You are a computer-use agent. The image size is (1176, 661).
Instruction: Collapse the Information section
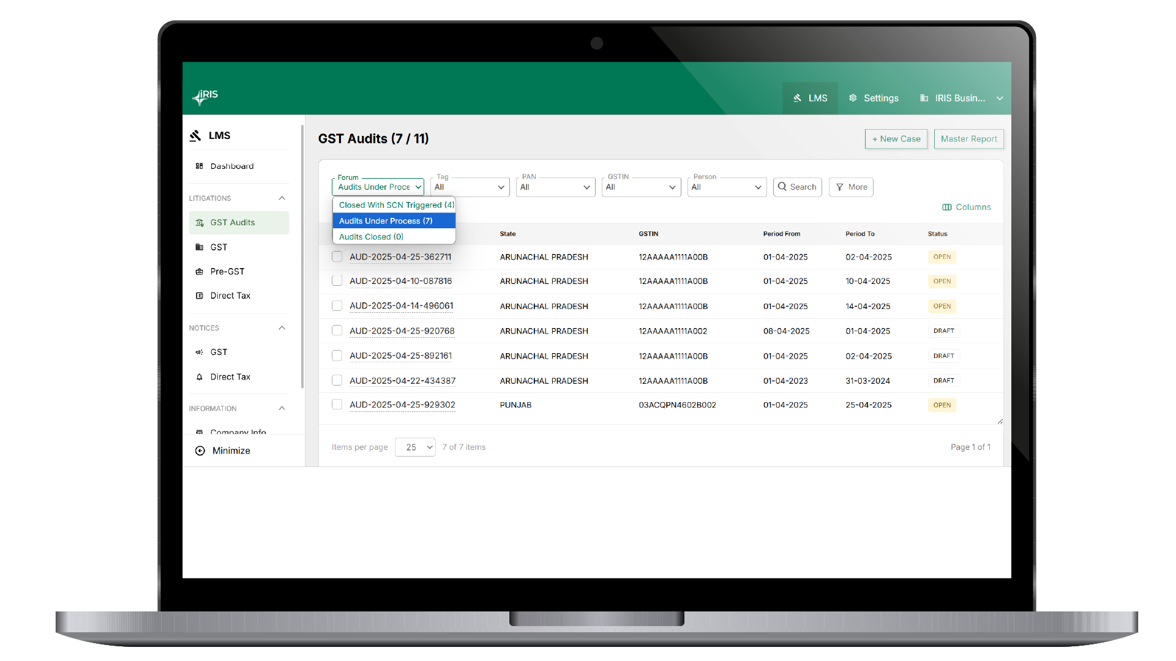click(282, 408)
